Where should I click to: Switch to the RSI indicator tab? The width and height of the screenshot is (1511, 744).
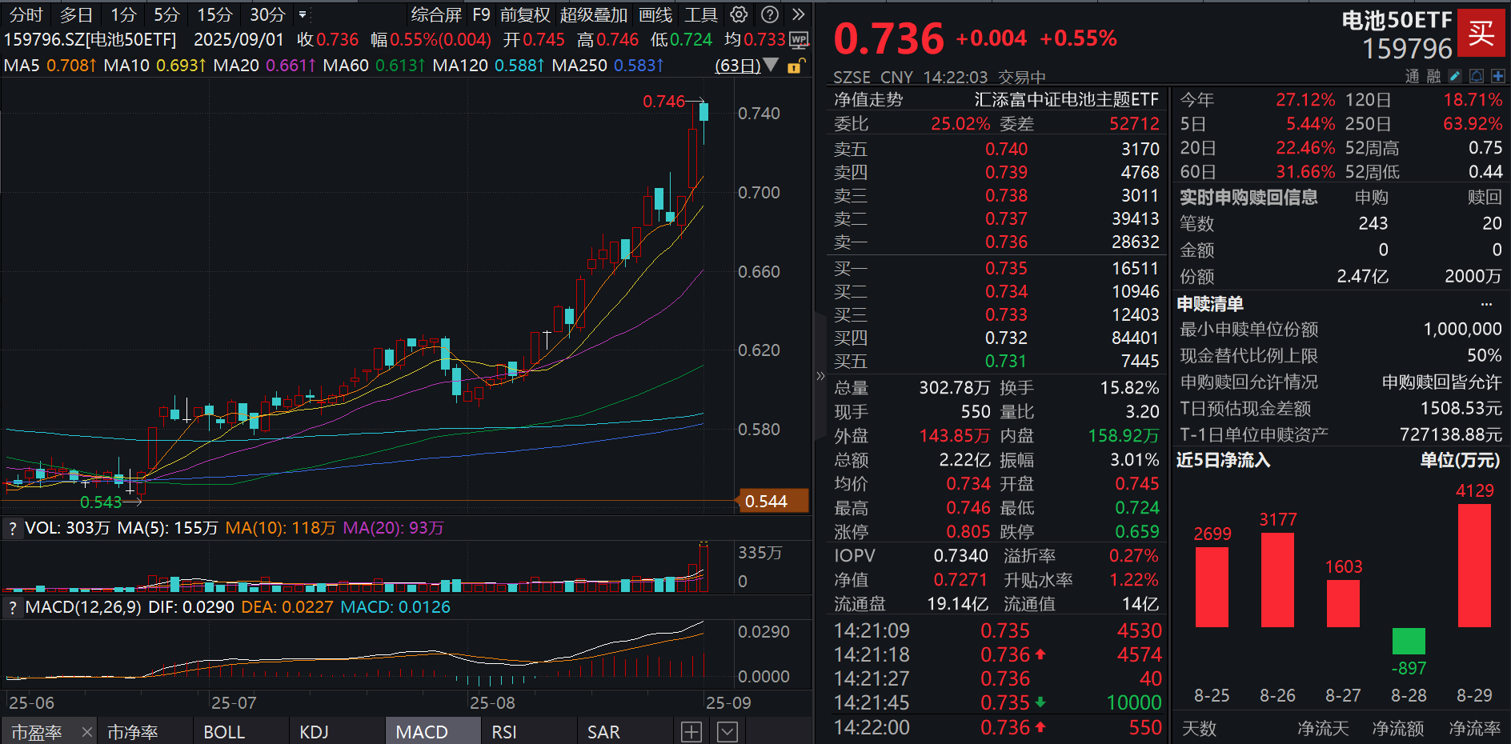[504, 730]
